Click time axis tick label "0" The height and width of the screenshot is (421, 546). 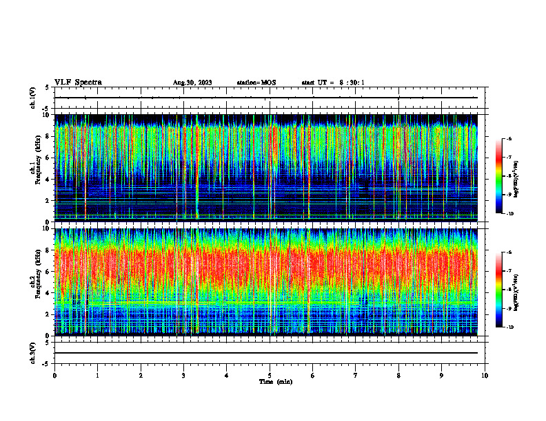pyautogui.click(x=54, y=376)
